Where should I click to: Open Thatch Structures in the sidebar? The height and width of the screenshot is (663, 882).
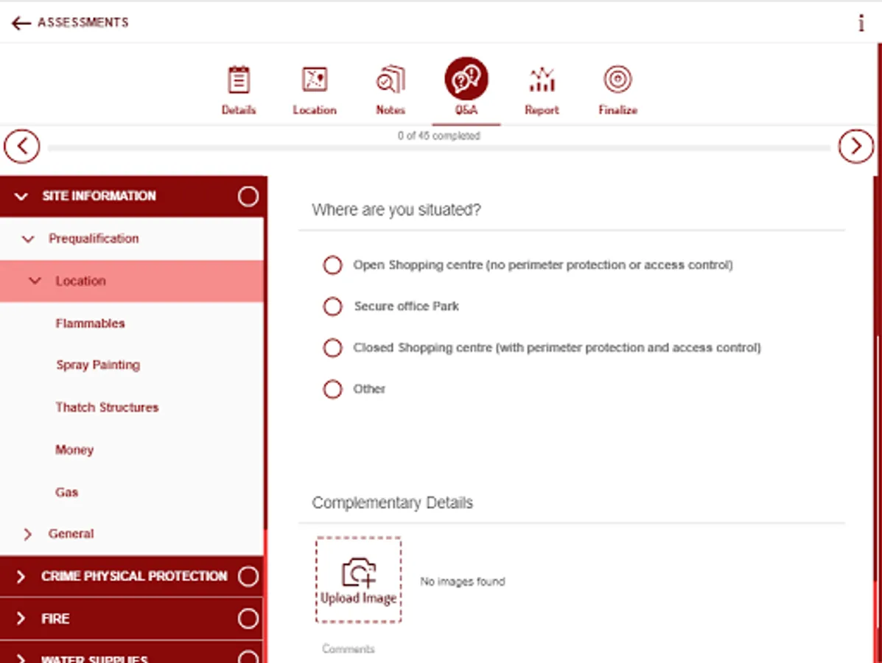click(x=107, y=407)
